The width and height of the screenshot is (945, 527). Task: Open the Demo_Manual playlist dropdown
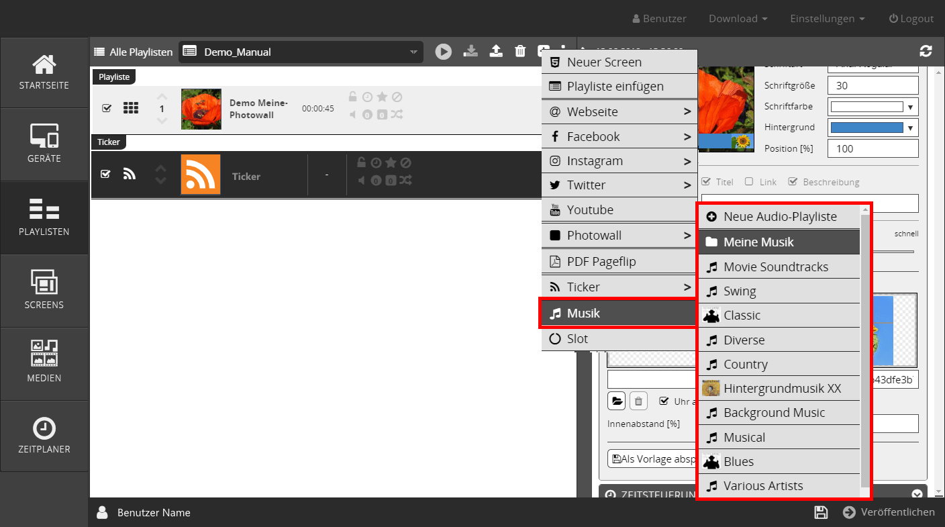coord(301,52)
